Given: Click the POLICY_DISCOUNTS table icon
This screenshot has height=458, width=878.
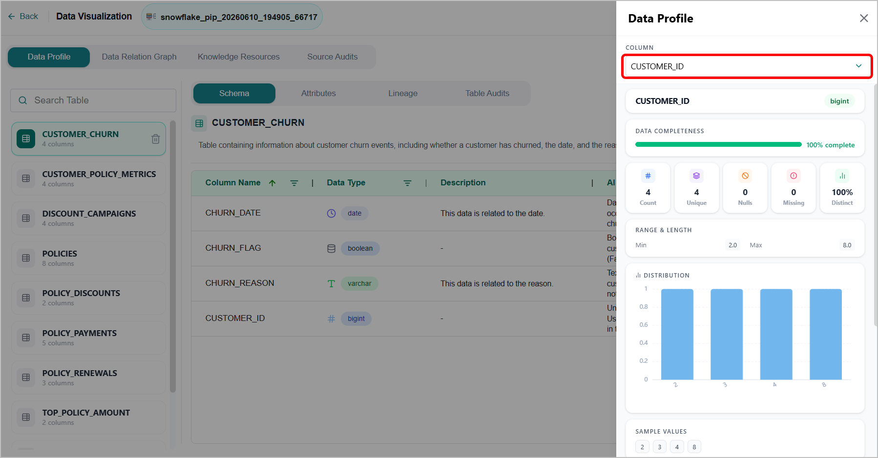Looking at the screenshot, I should pyautogui.click(x=26, y=298).
